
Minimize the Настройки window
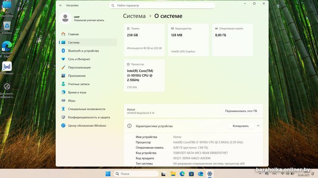245,4
